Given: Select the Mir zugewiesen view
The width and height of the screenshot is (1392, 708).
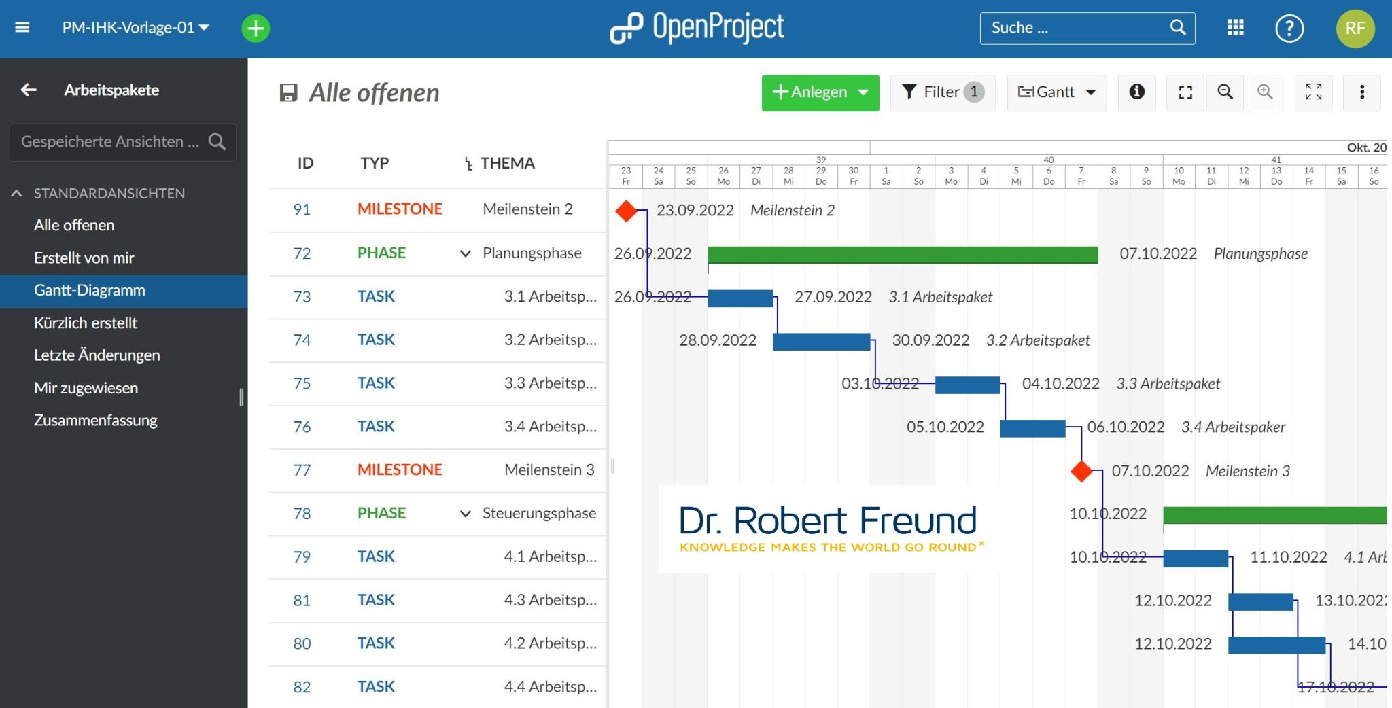Looking at the screenshot, I should coord(86,388).
